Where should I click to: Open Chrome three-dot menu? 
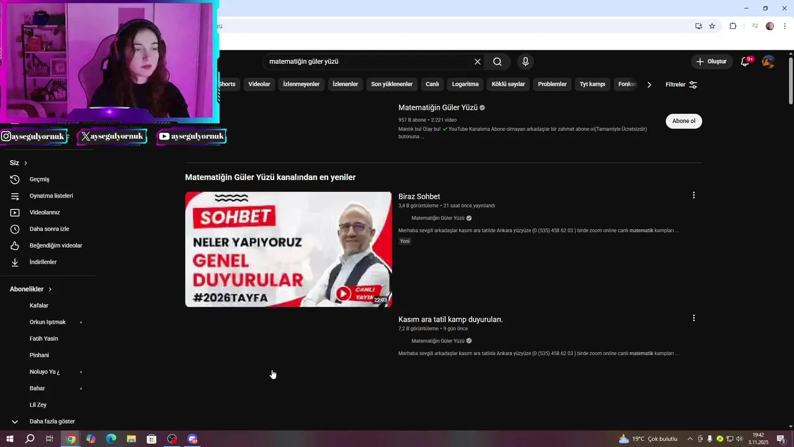[785, 26]
